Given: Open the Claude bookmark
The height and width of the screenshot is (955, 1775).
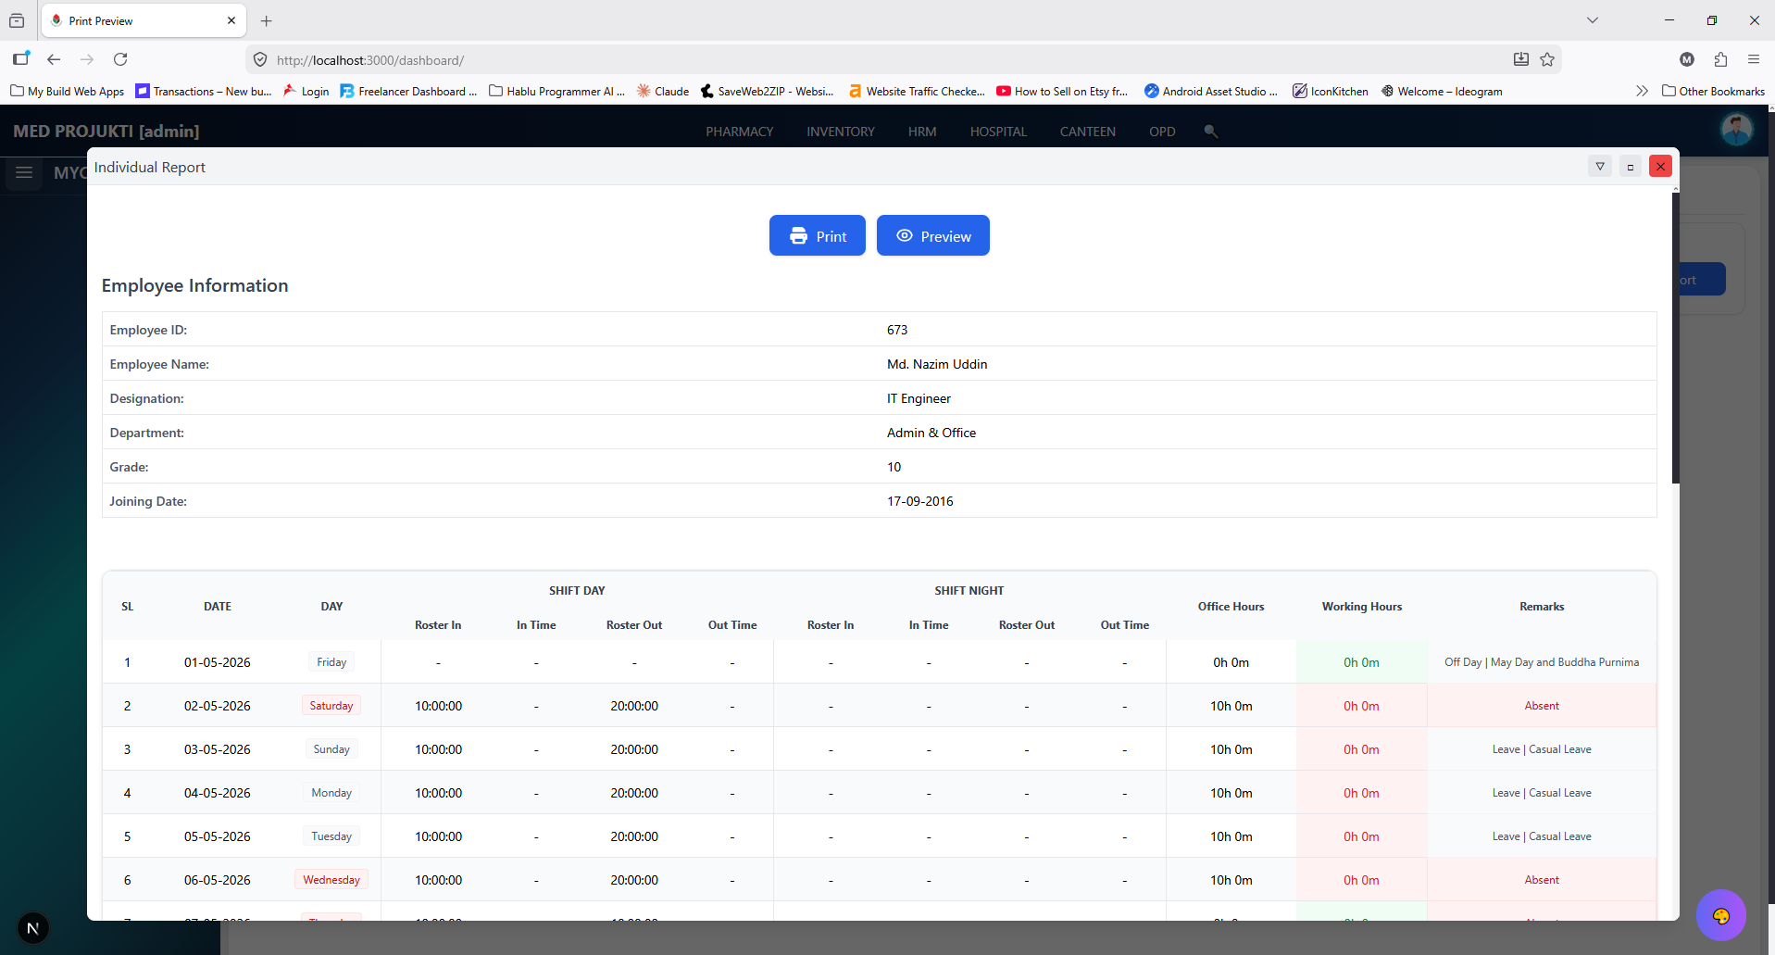Looking at the screenshot, I should 663,91.
